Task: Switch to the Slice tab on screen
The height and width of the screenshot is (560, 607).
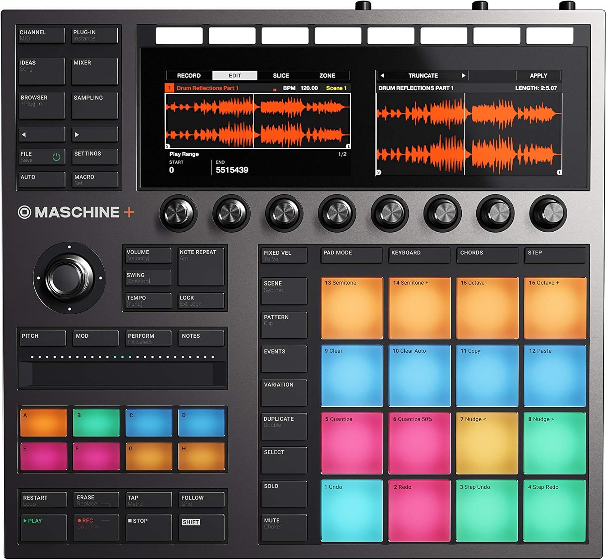Action: [281, 75]
